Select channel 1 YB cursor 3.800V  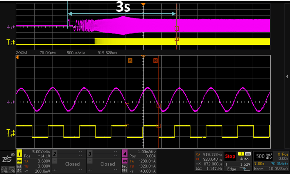(37, 166)
